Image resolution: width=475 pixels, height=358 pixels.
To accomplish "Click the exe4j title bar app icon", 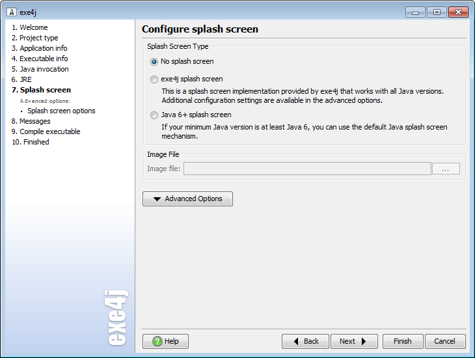I will tap(12, 12).
